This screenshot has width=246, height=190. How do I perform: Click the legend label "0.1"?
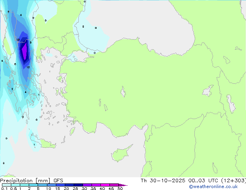point(4,188)
